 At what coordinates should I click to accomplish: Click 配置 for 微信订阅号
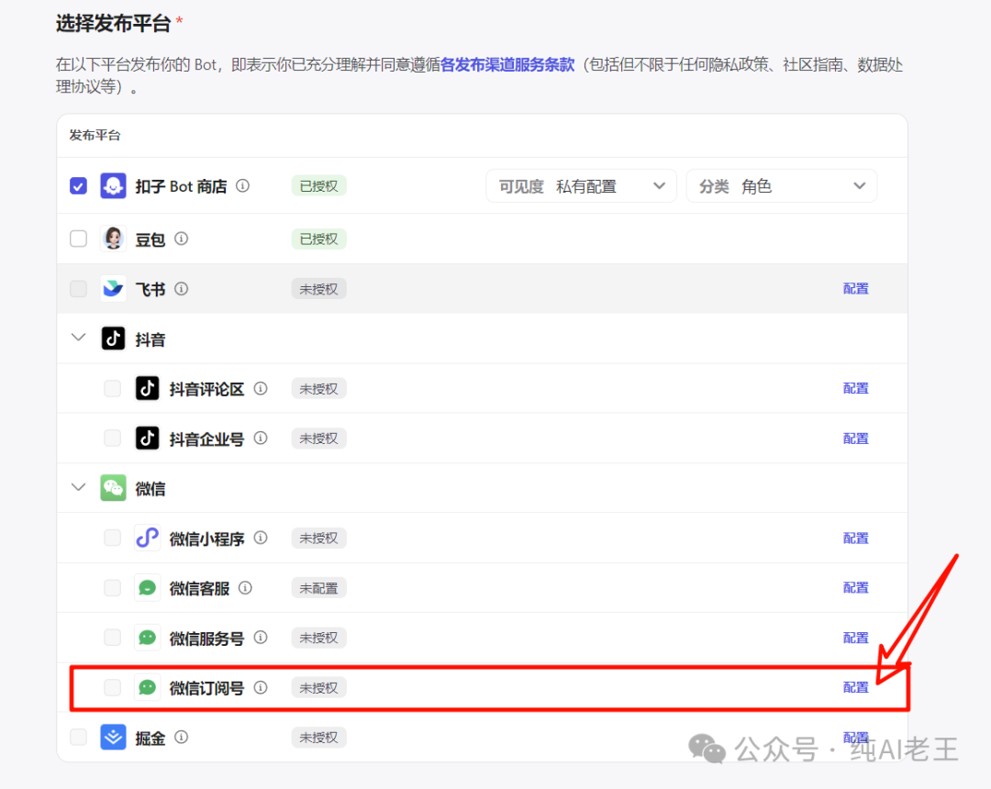(x=856, y=687)
